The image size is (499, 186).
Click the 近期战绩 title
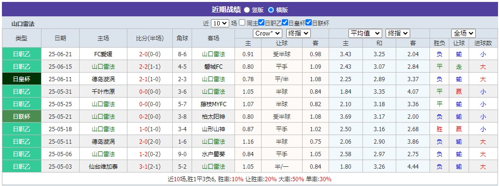226,10
